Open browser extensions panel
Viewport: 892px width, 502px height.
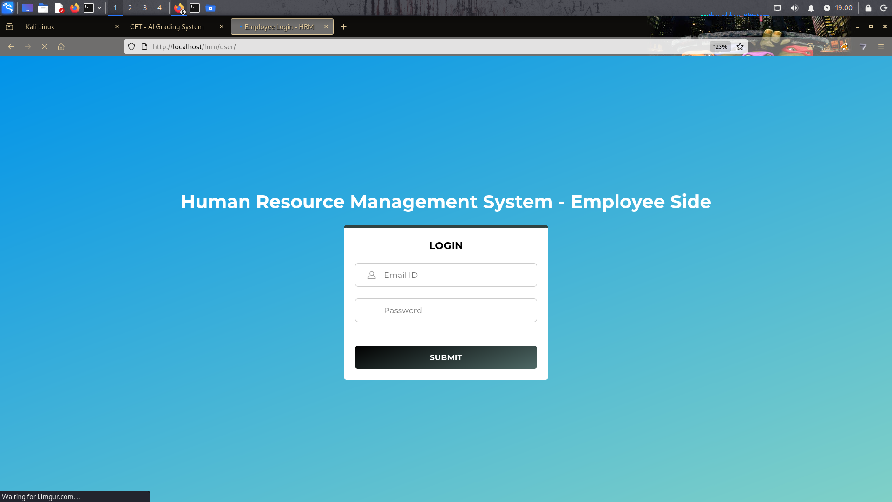pyautogui.click(x=827, y=46)
